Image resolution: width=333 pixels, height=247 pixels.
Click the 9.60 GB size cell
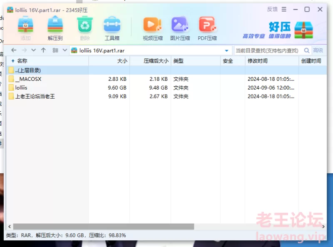pyautogui.click(x=117, y=87)
